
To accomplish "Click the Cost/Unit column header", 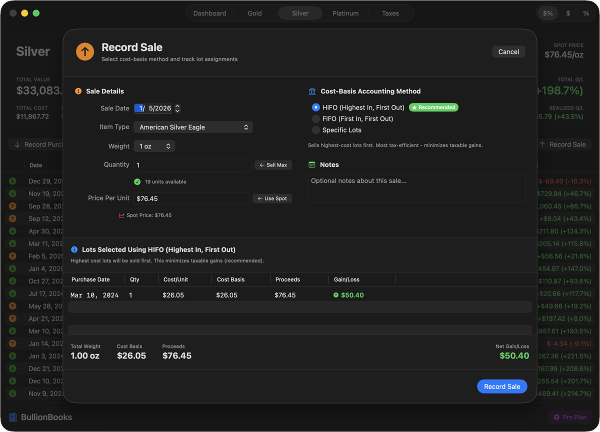I will click(176, 279).
